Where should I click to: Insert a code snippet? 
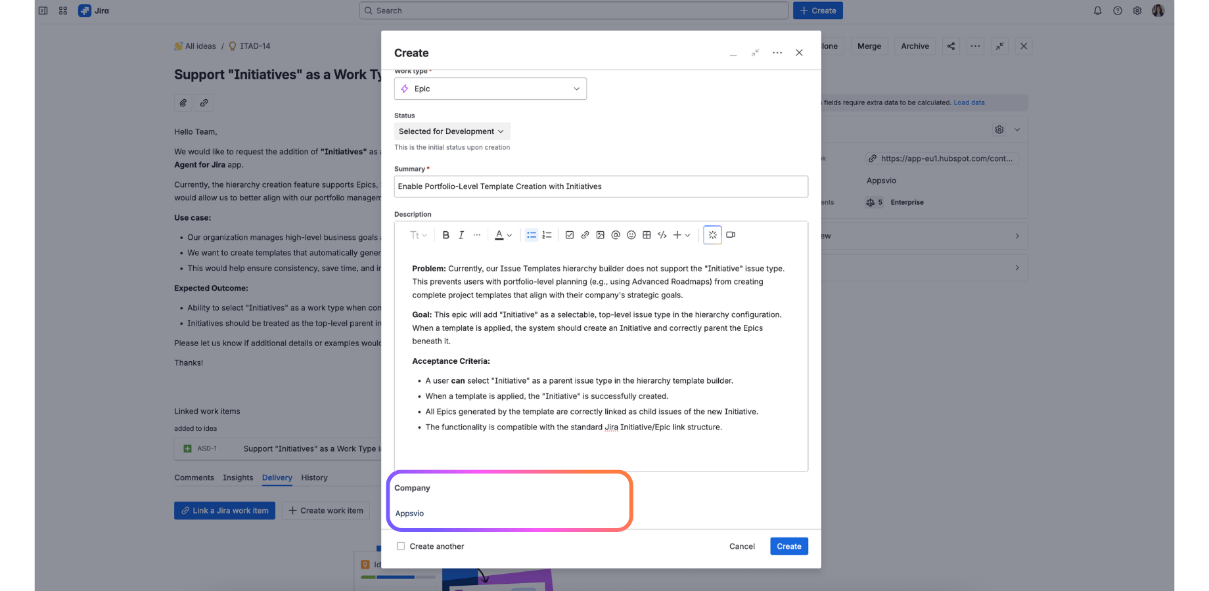pyautogui.click(x=662, y=235)
